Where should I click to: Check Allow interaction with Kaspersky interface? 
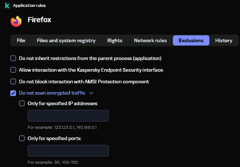pos(13,70)
